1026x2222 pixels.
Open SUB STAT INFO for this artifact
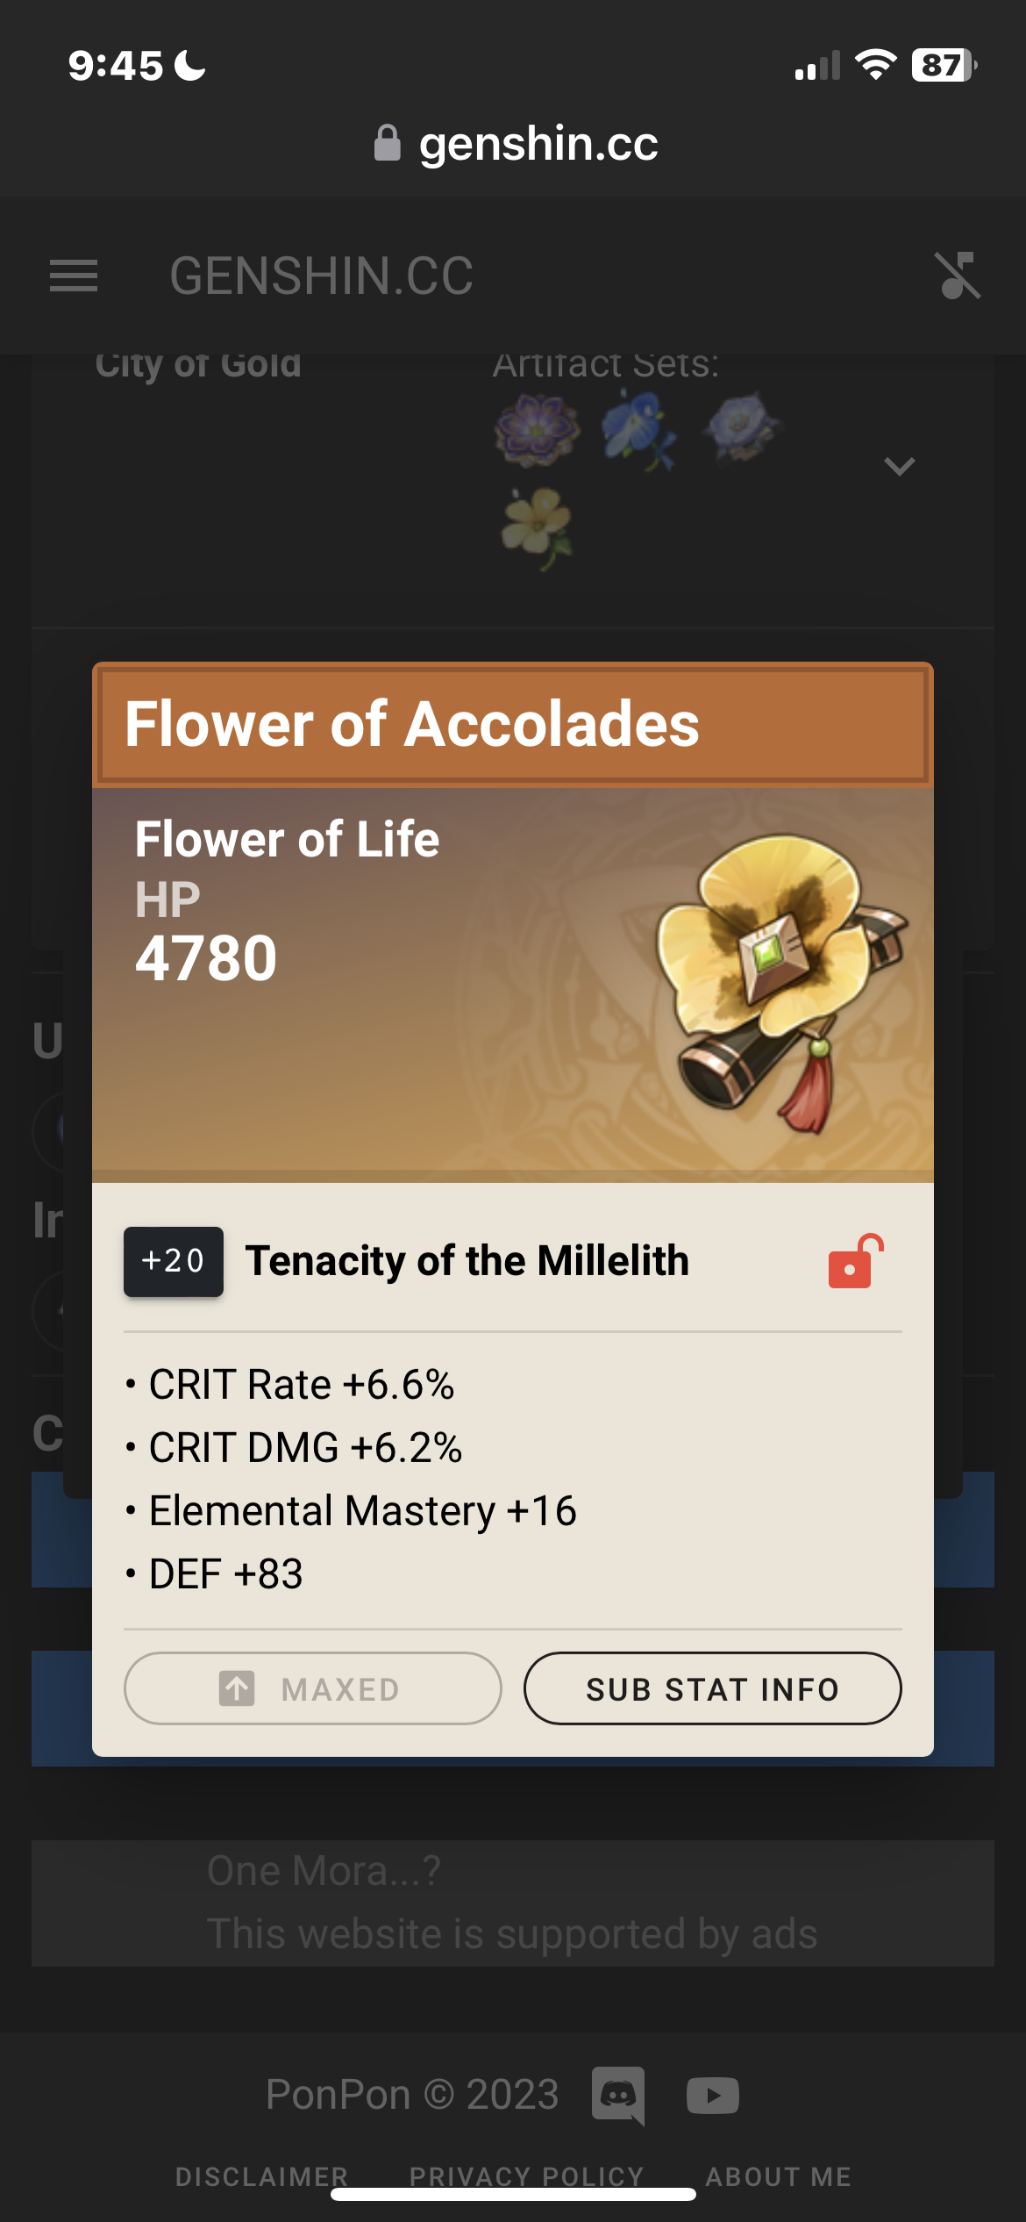[x=712, y=1688]
